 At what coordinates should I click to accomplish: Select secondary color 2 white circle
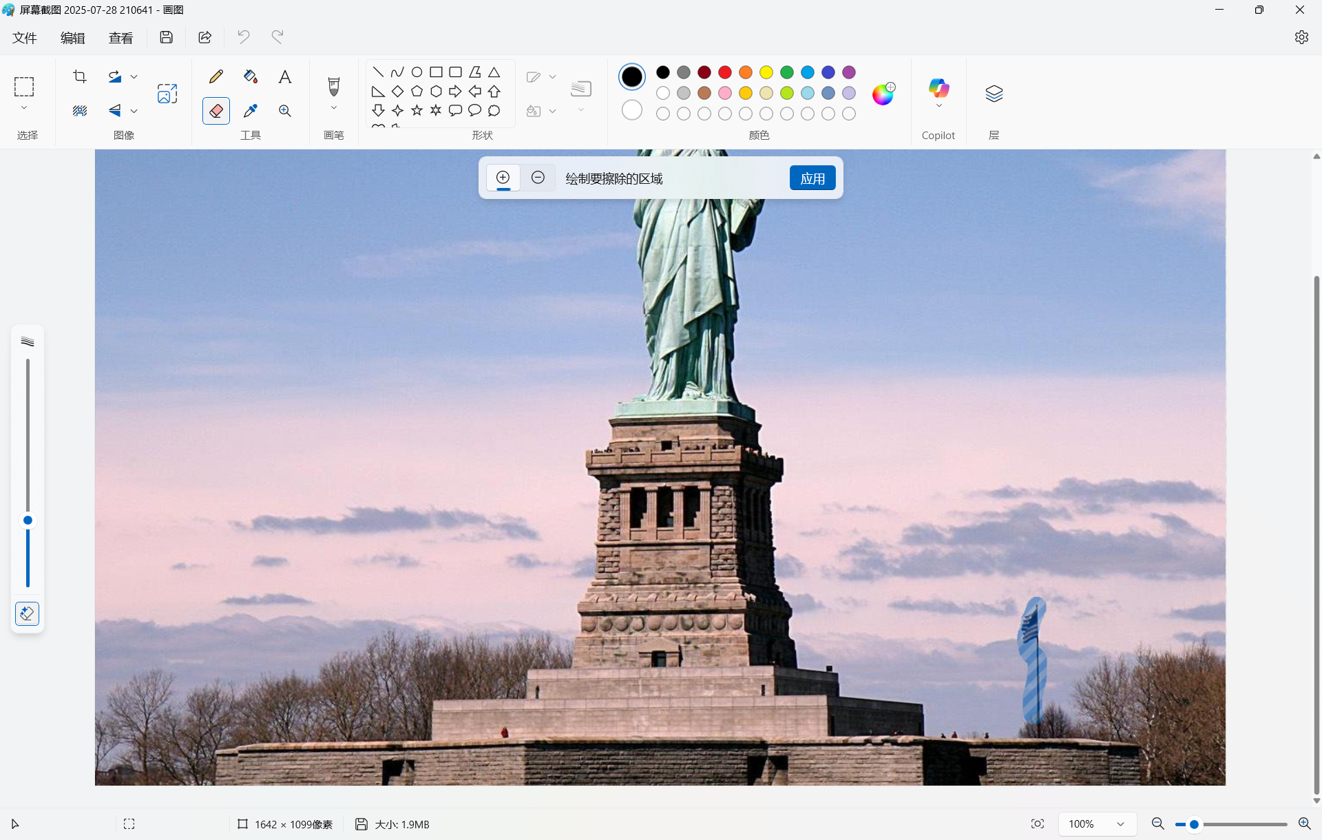pos(631,110)
